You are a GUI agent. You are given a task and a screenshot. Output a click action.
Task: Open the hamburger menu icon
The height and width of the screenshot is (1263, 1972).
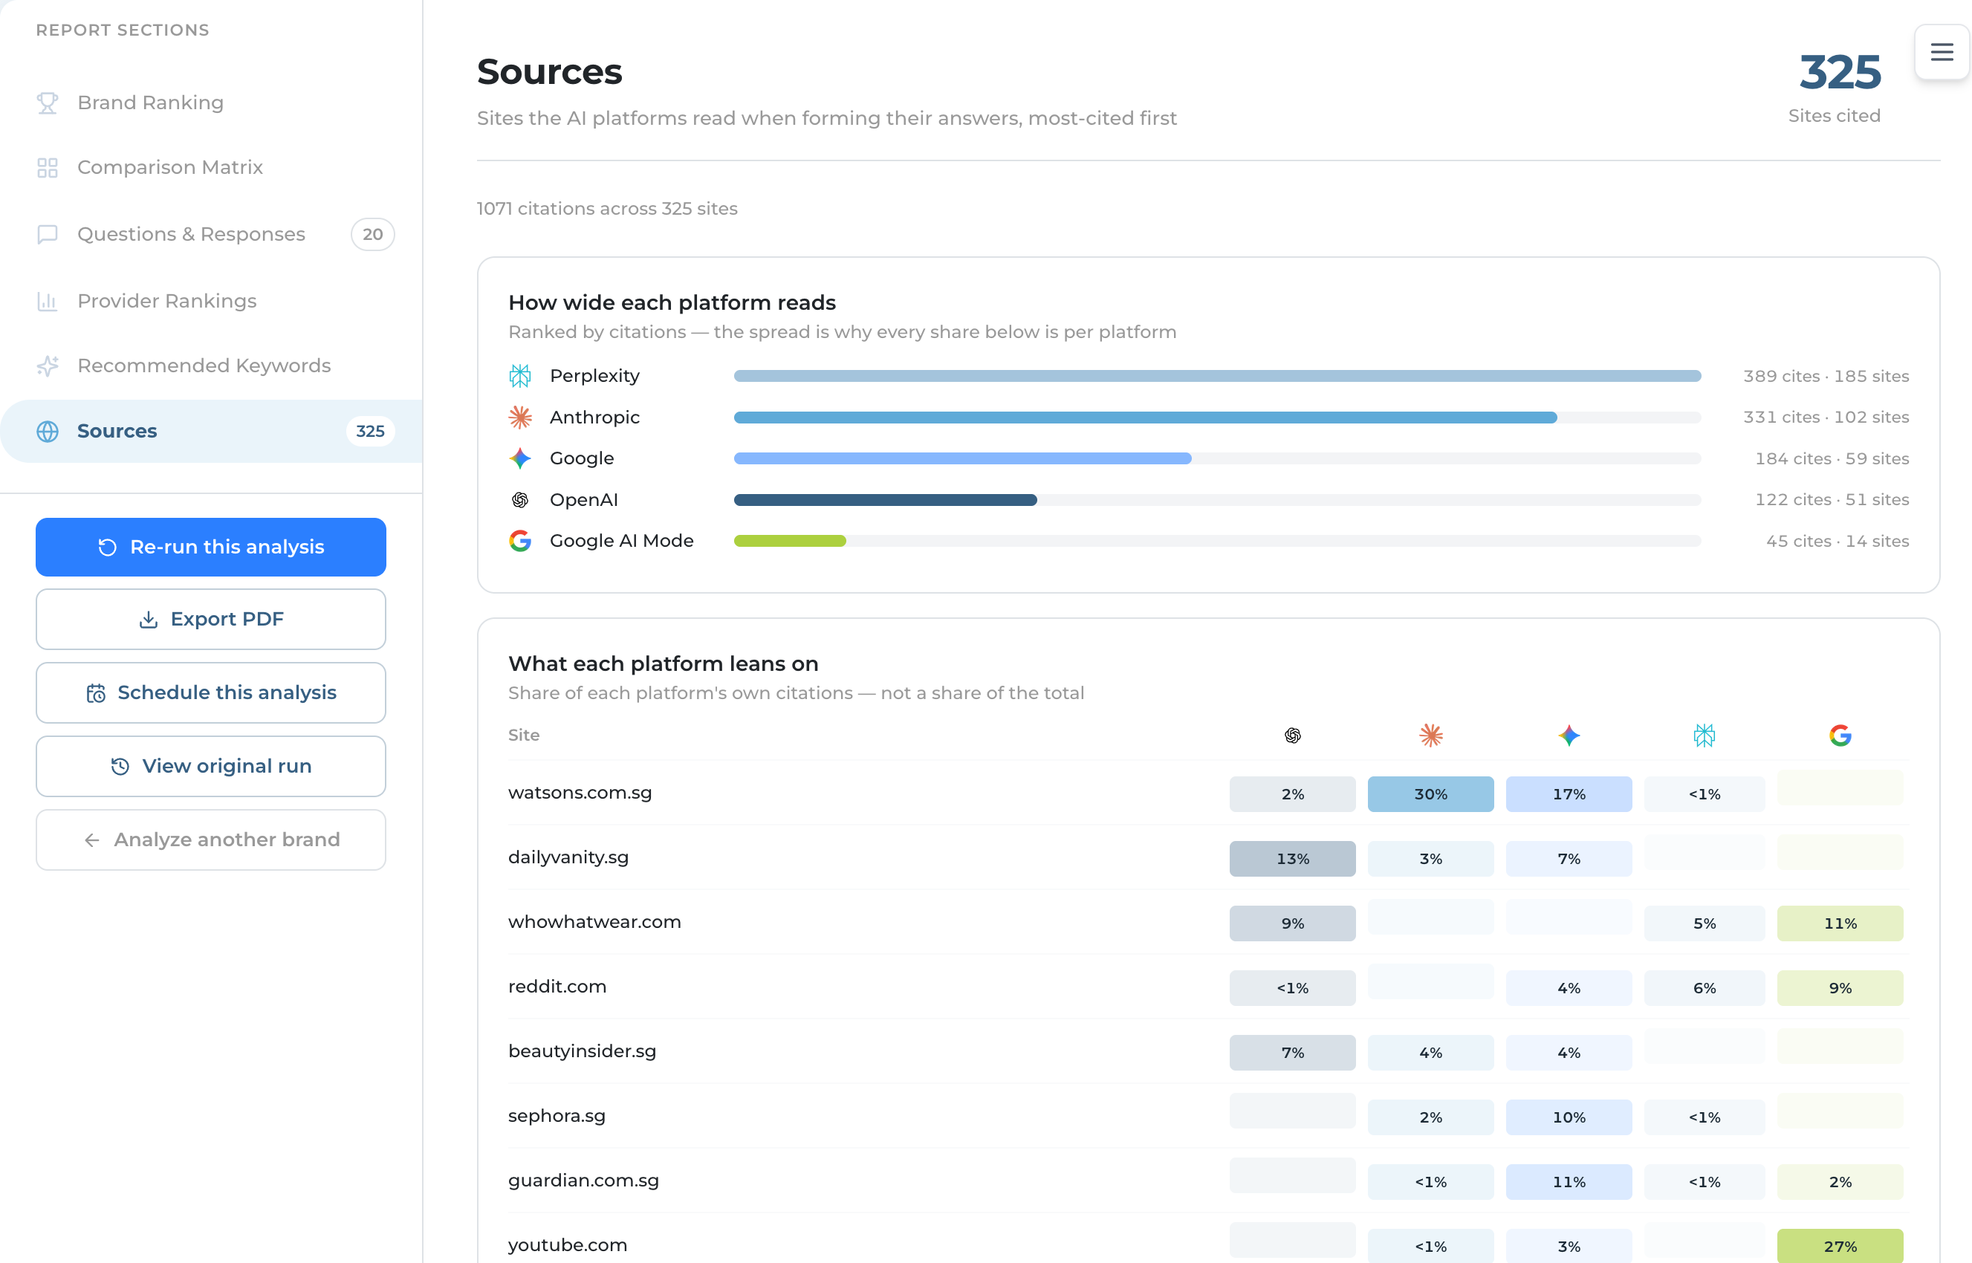(x=1941, y=53)
